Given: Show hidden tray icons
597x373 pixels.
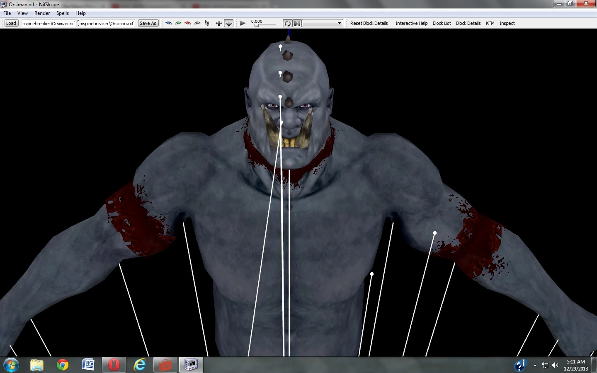Looking at the screenshot, I should 535,365.
